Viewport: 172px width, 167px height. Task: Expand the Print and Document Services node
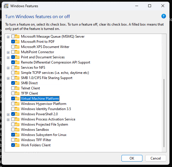8,57
